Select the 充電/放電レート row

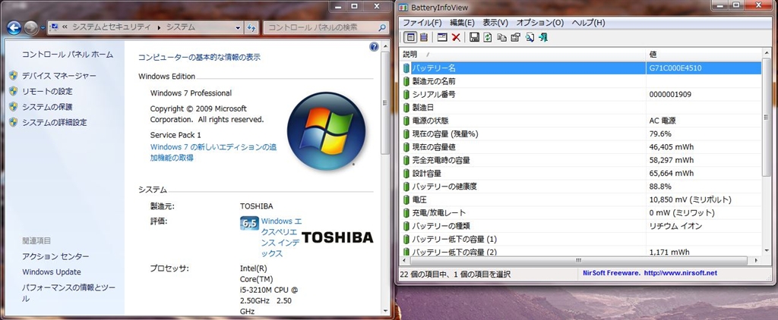click(x=580, y=213)
